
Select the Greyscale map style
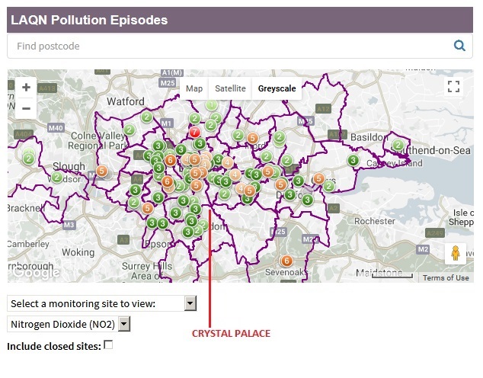277,88
